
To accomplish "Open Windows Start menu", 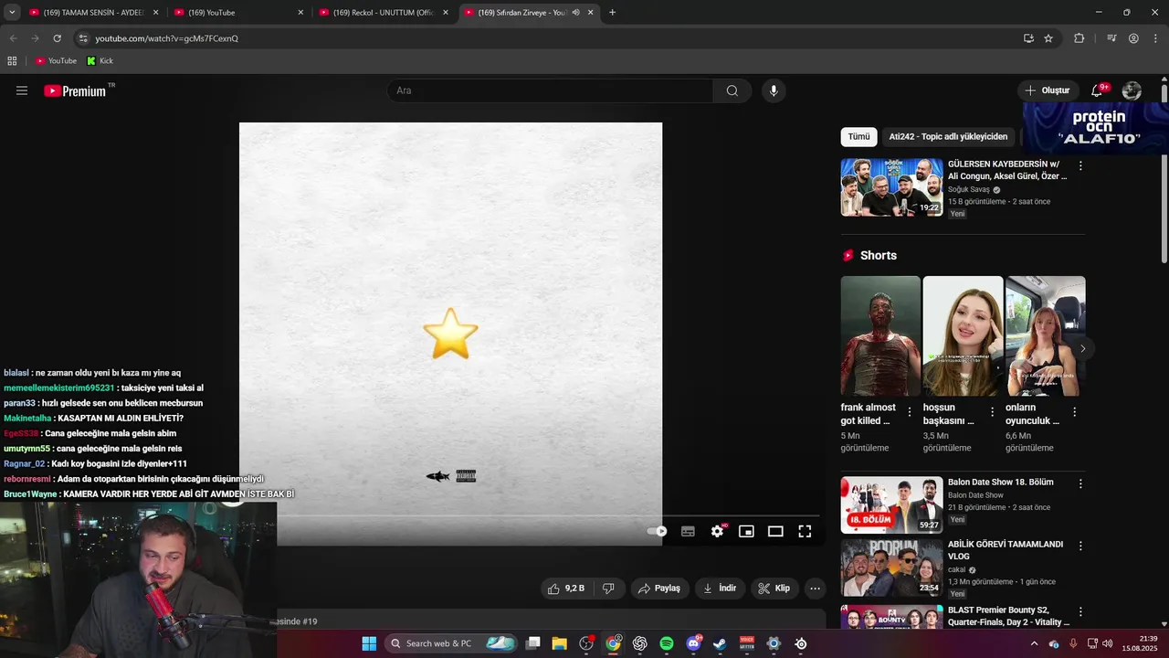I will [x=369, y=643].
